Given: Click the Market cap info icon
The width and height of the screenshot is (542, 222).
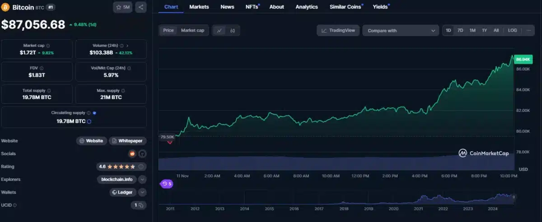Looking at the screenshot, I should tap(48, 46).
